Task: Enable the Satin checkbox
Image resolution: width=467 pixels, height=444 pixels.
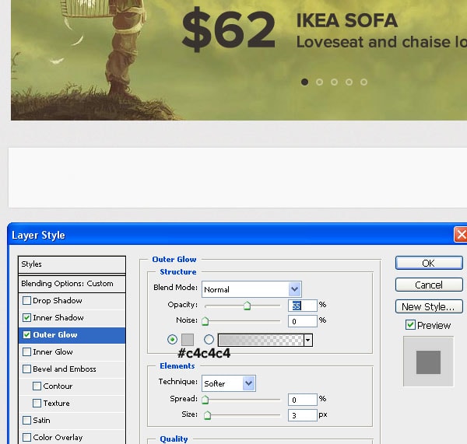Action: pos(26,421)
